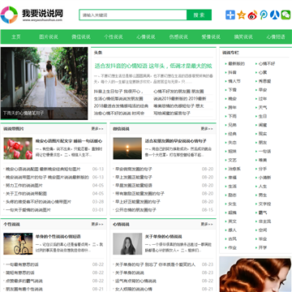Click 更多 in the 个性说说 section
This screenshot has height=292, width=292.
(x=97, y=224)
